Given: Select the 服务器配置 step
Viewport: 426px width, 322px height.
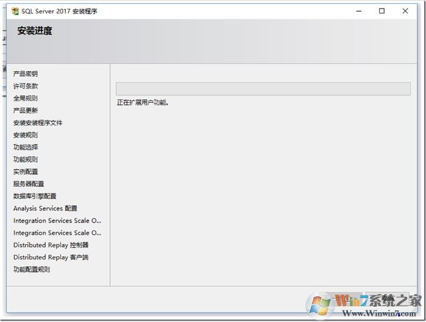Looking at the screenshot, I should point(29,184).
